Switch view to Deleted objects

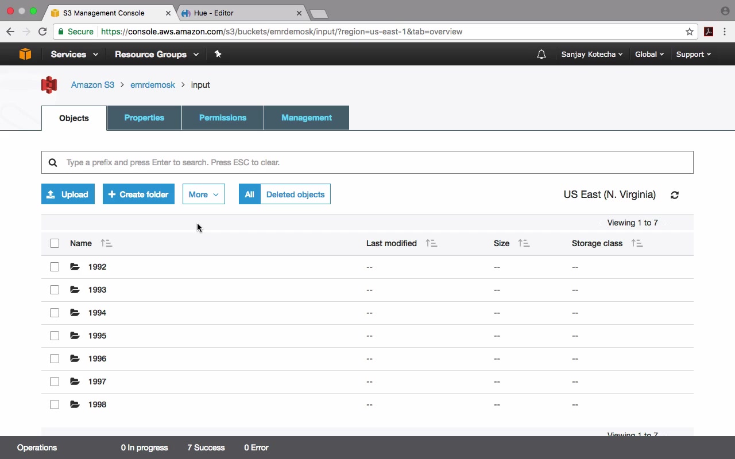coord(295,195)
